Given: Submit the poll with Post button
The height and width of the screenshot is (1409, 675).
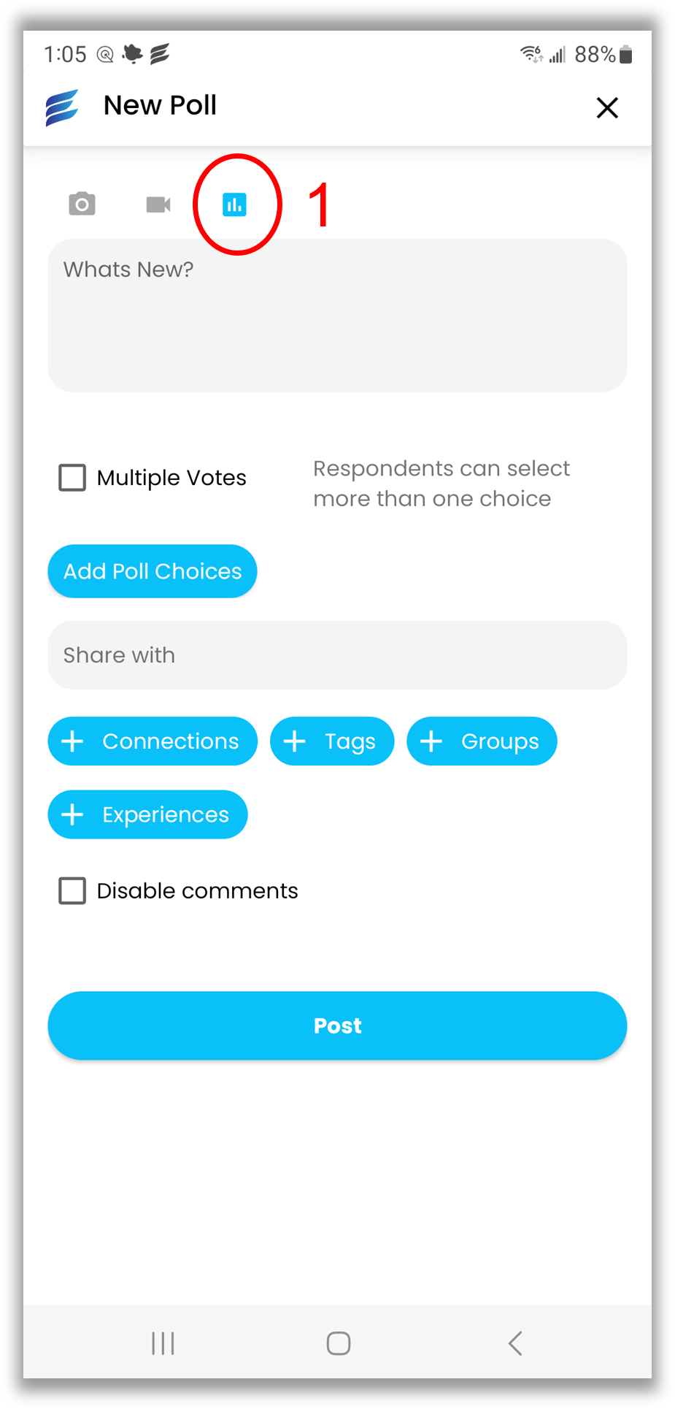Looking at the screenshot, I should coord(337,1026).
